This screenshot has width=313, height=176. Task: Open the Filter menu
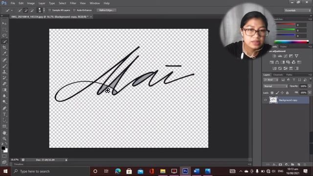(x=73, y=3)
